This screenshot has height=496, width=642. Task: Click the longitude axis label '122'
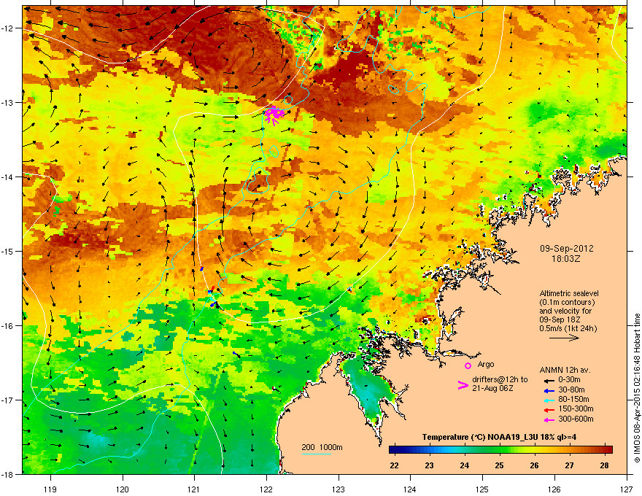click(266, 489)
